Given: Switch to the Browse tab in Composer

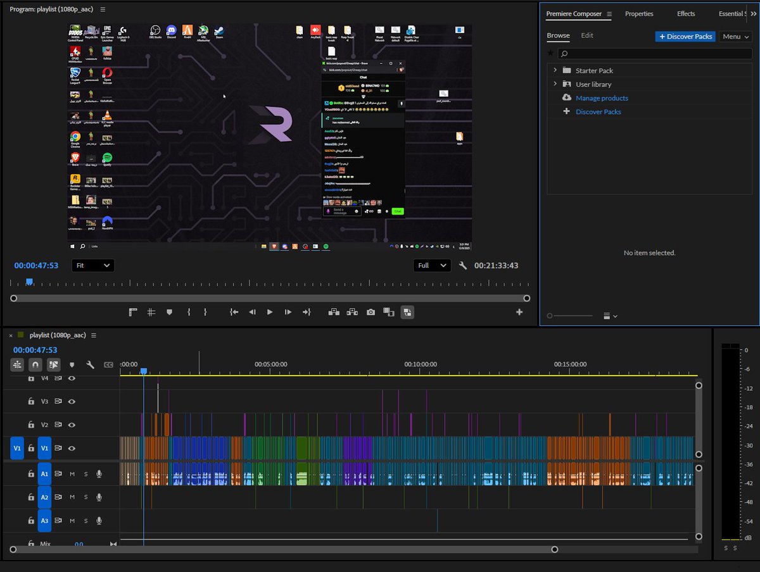Looking at the screenshot, I should [x=558, y=35].
